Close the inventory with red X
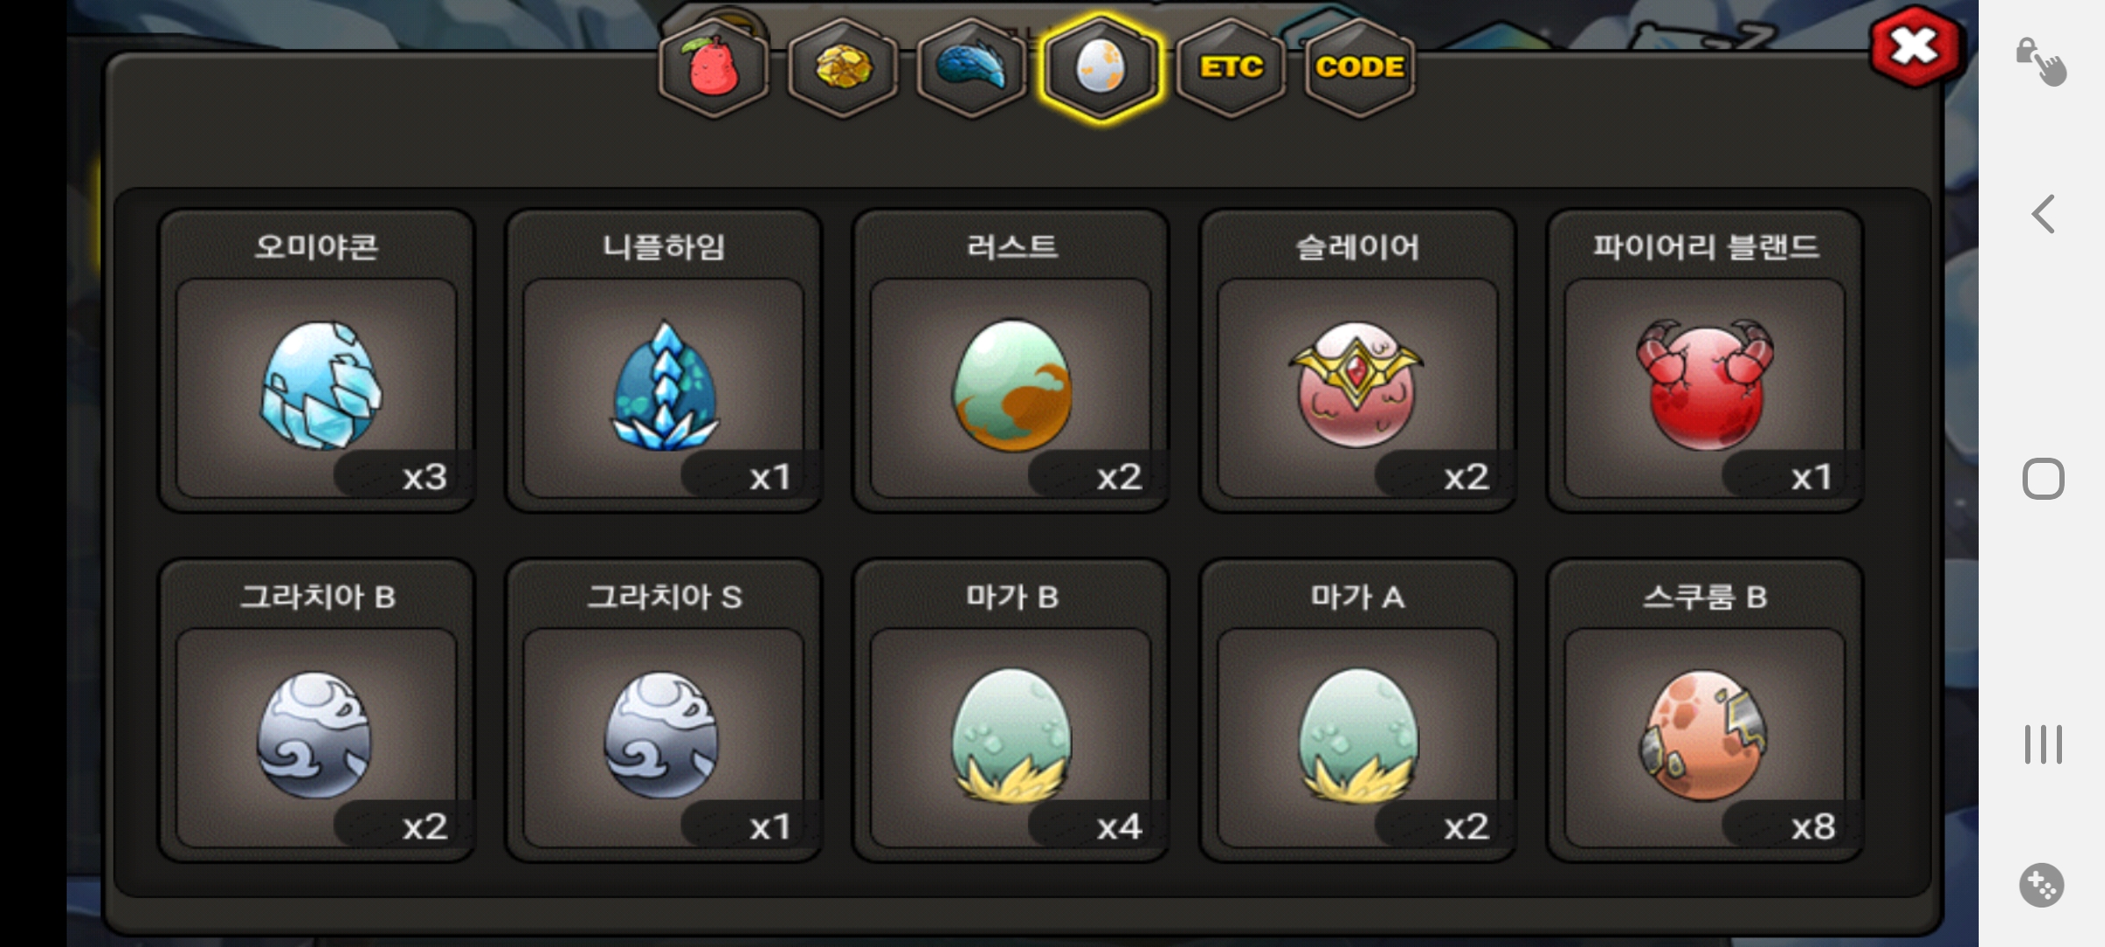 1915,46
